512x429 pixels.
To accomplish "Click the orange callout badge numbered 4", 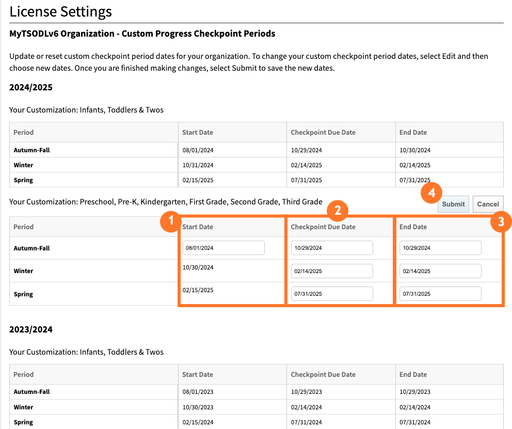I will coord(431,193).
